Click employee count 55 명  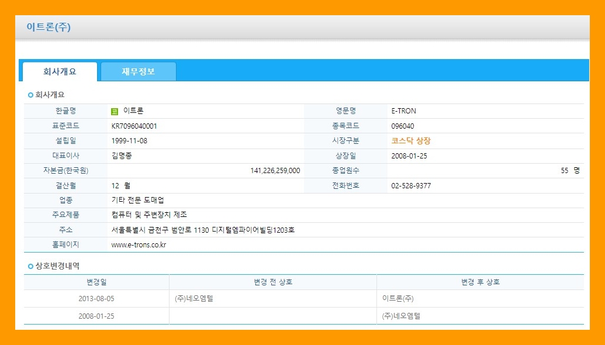[x=571, y=171]
